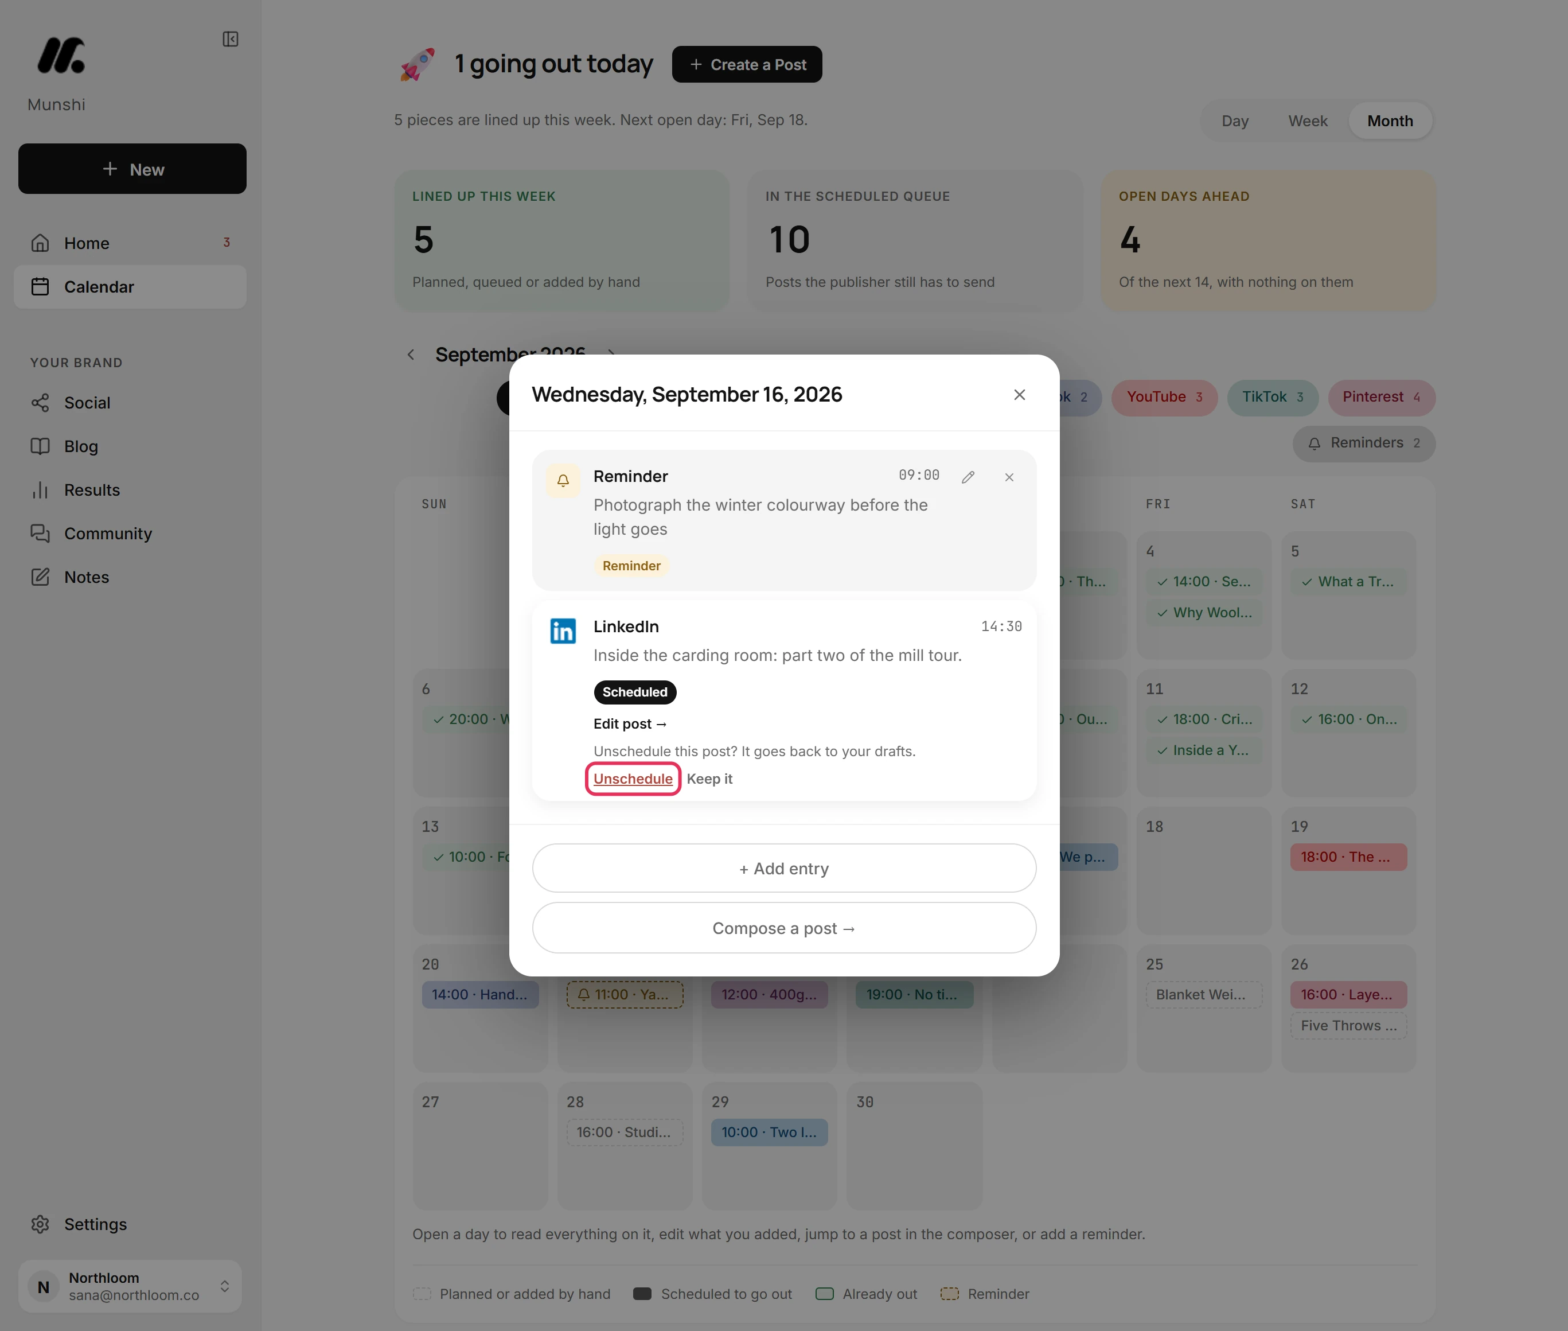The image size is (1568, 1331).
Task: Open Notes page
Action: click(130, 577)
